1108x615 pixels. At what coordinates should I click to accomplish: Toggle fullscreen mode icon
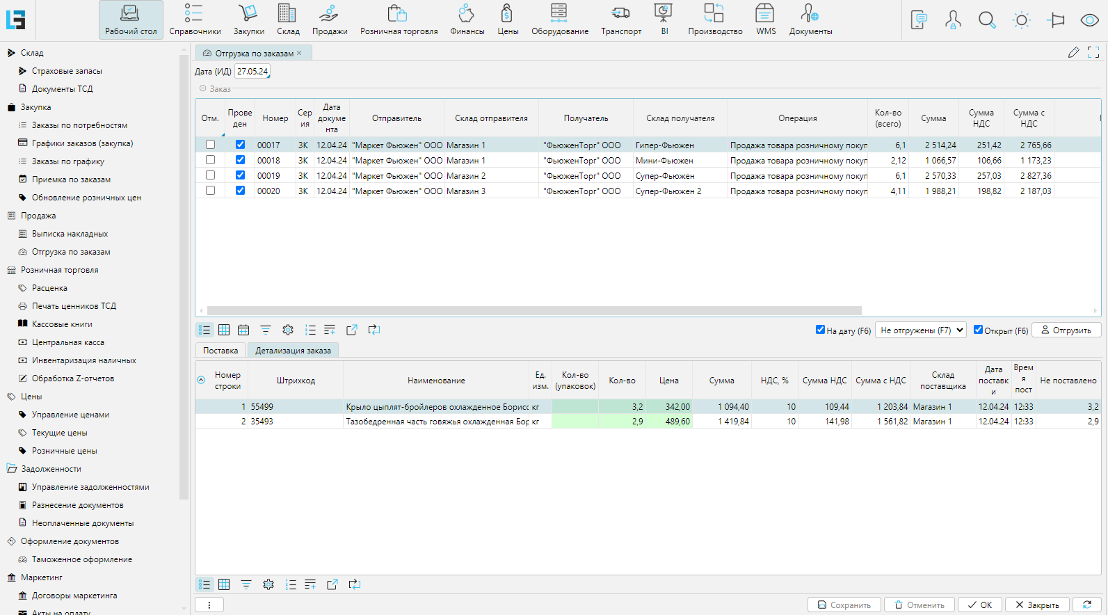(x=1093, y=53)
